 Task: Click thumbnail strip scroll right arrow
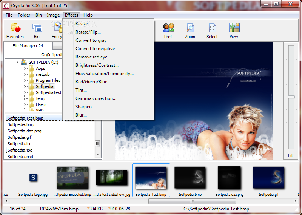click(296, 201)
